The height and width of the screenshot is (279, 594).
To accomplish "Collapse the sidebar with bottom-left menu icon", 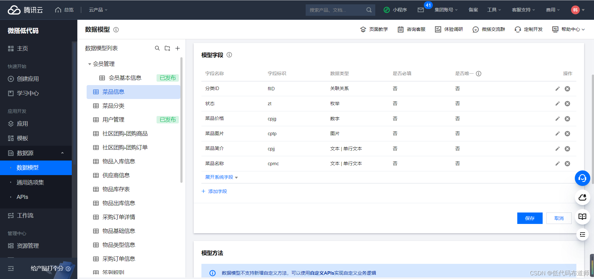I will 11,268.
